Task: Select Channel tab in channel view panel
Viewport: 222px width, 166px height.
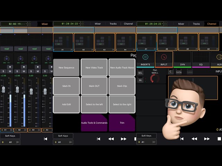Action: coord(212,24)
